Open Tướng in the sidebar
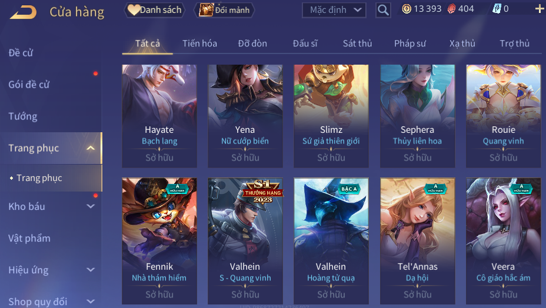546x308 pixels. [x=22, y=116]
